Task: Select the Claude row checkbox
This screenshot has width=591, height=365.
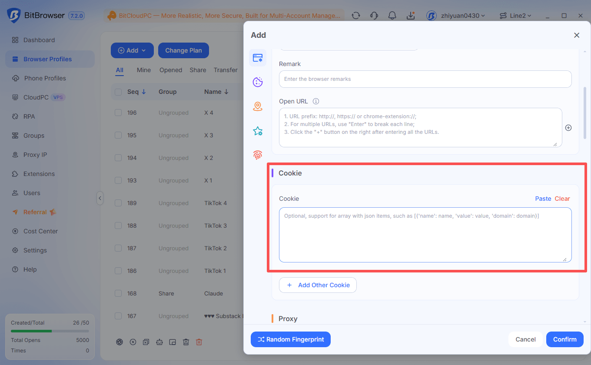Action: (x=118, y=293)
